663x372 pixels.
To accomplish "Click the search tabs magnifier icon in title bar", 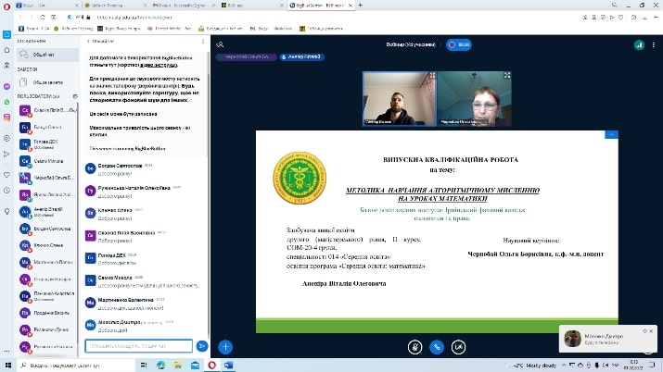I will pyautogui.click(x=614, y=5).
